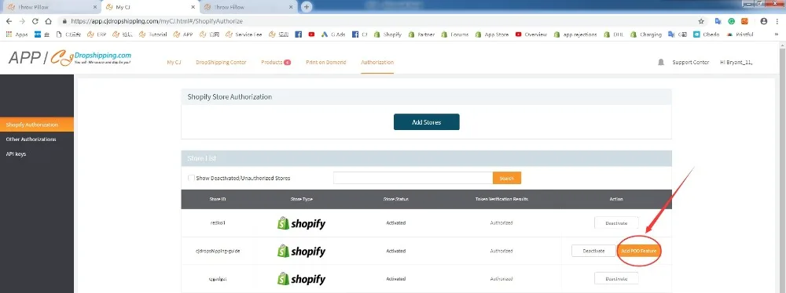Open the red YouTube bookmark after Facebook

pyautogui.click(x=311, y=34)
